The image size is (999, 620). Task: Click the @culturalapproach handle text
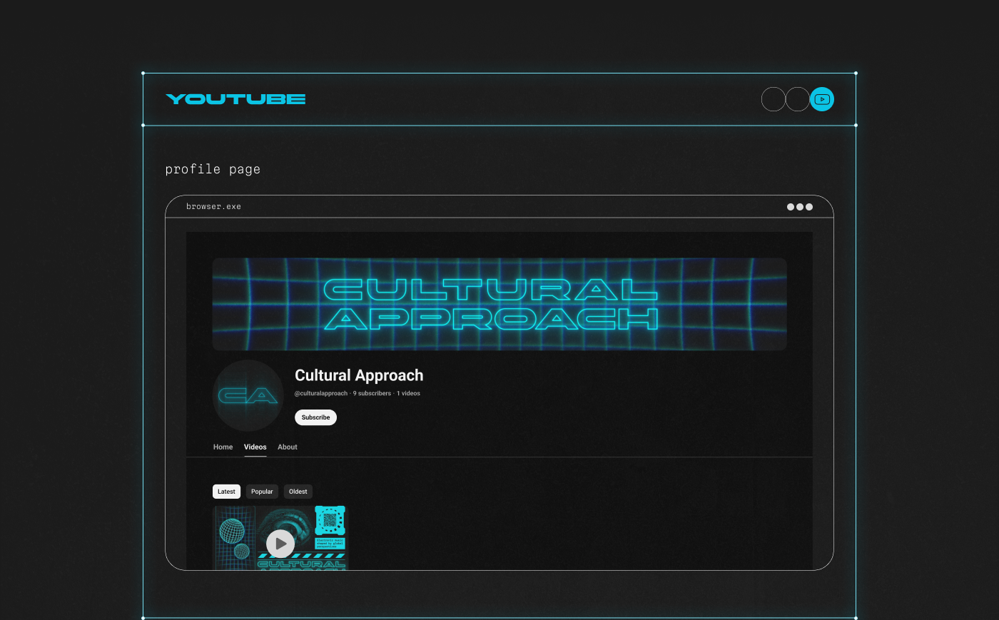321,394
